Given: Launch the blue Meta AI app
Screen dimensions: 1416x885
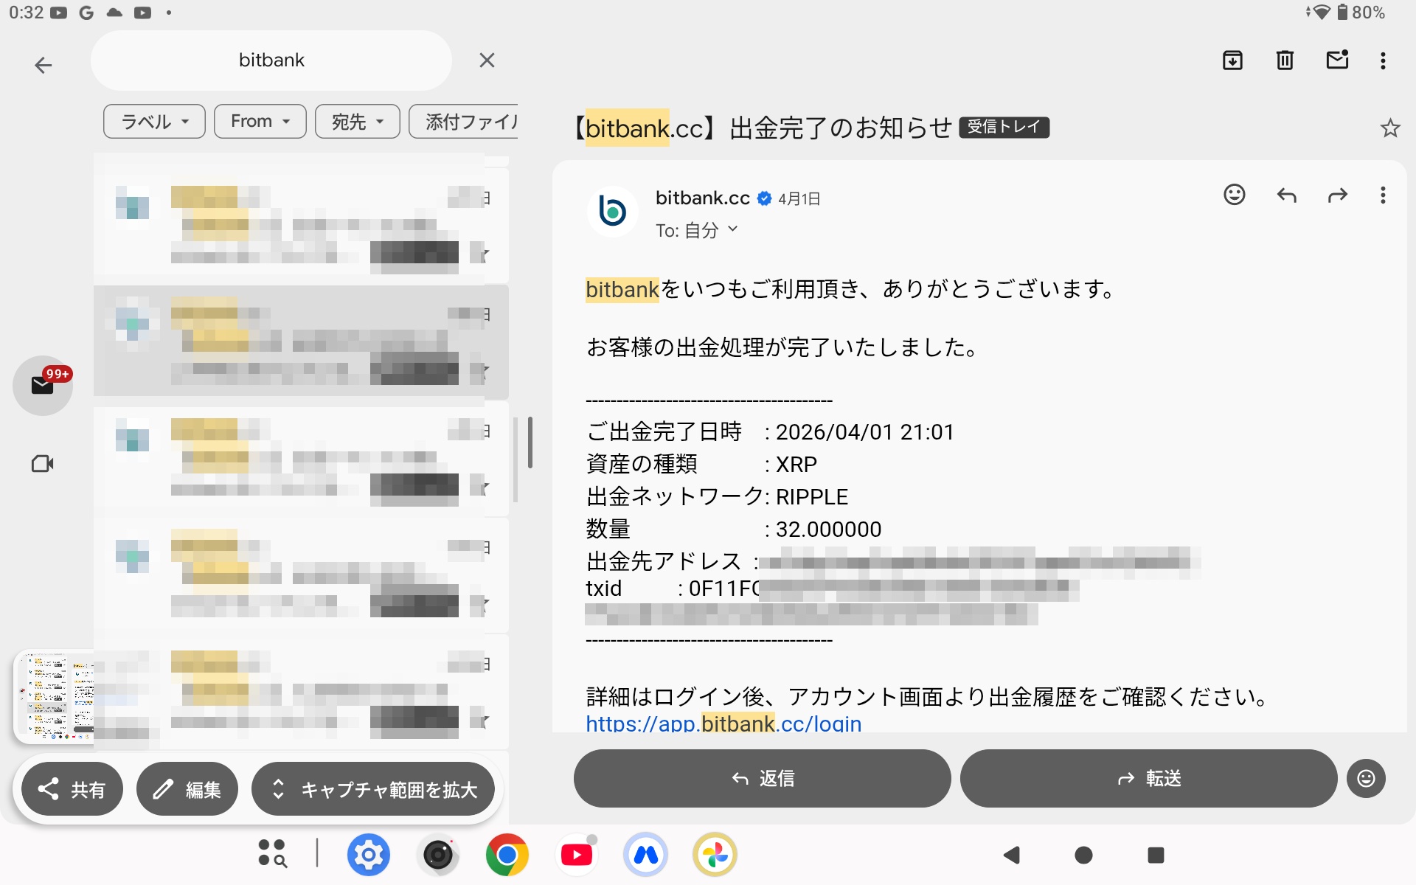Looking at the screenshot, I should tap(645, 855).
